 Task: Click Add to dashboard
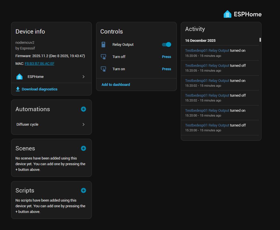click(116, 85)
